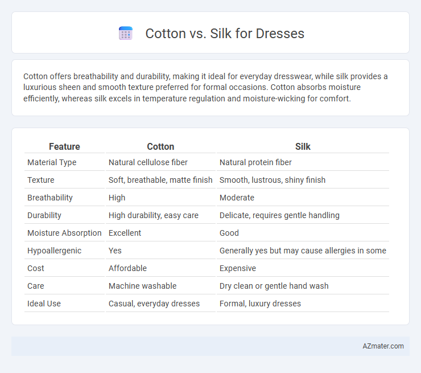Click the 'Natural protein fiber' cell
This screenshot has width=421, height=373.
pos(255,162)
